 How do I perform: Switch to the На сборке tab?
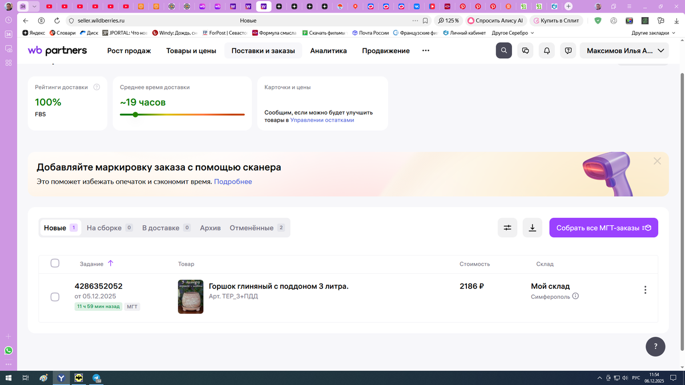(x=109, y=228)
